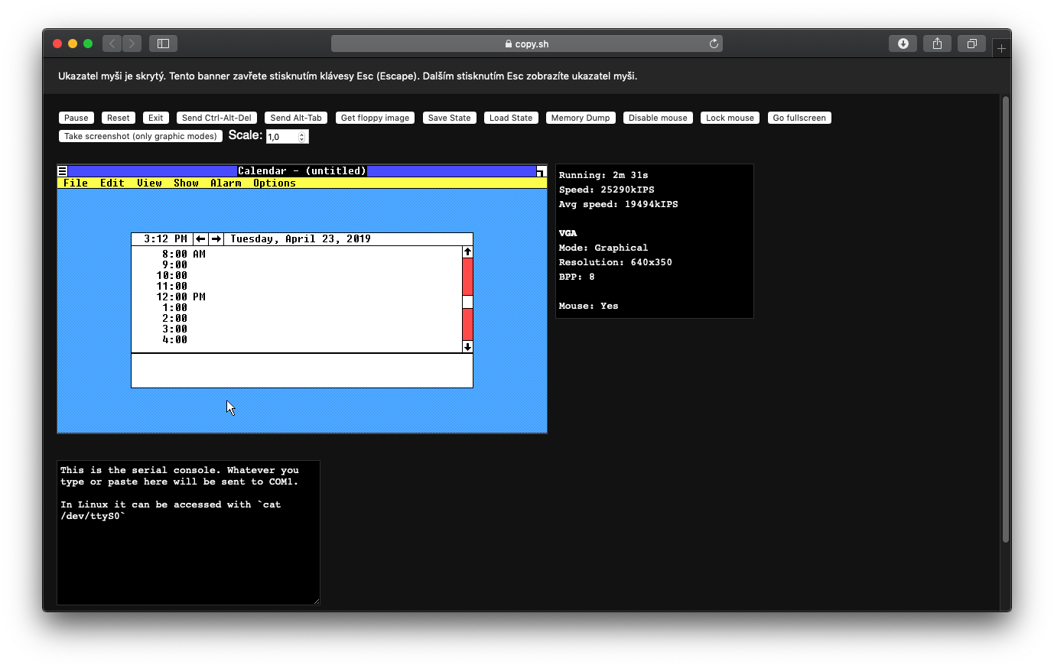The image size is (1054, 668).
Task: Click Get floppy image
Action: coord(375,118)
